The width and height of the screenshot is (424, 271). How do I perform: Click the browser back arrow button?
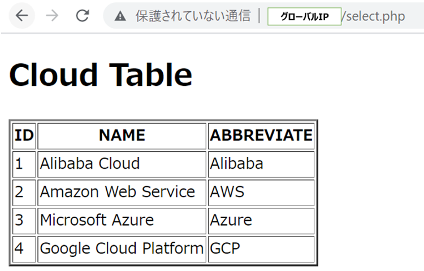pos(22,16)
